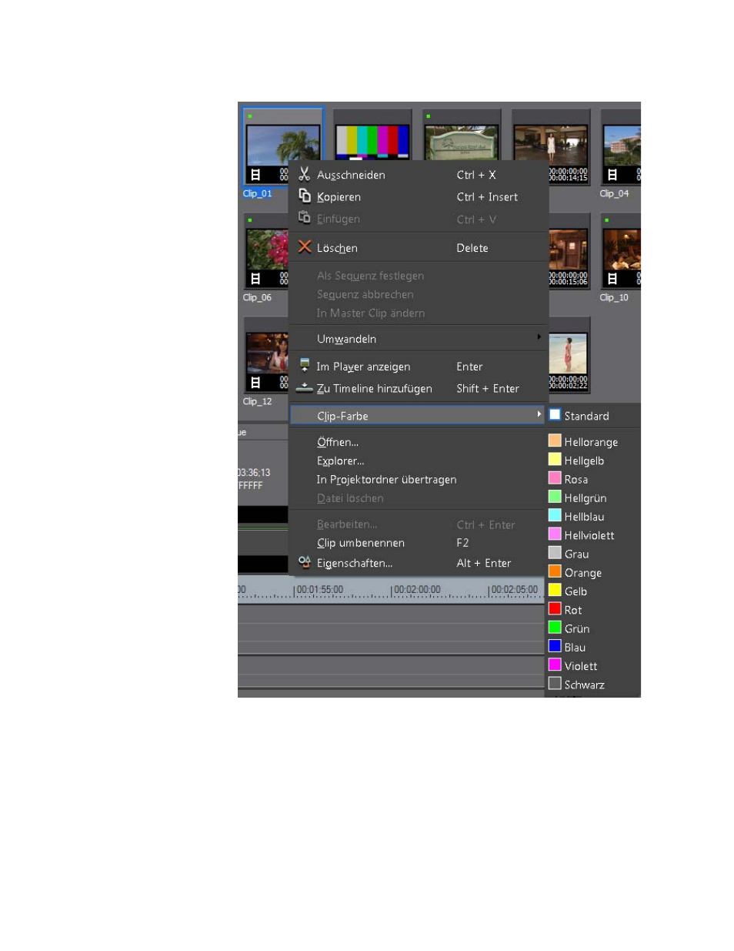The width and height of the screenshot is (734, 951).
Task: Pick the Hellgrün color swatch
Action: [x=555, y=497]
